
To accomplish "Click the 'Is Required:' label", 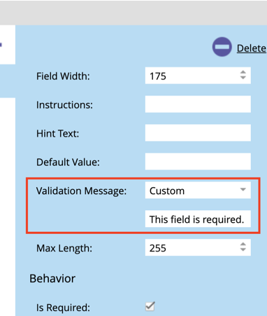I will coord(63,308).
